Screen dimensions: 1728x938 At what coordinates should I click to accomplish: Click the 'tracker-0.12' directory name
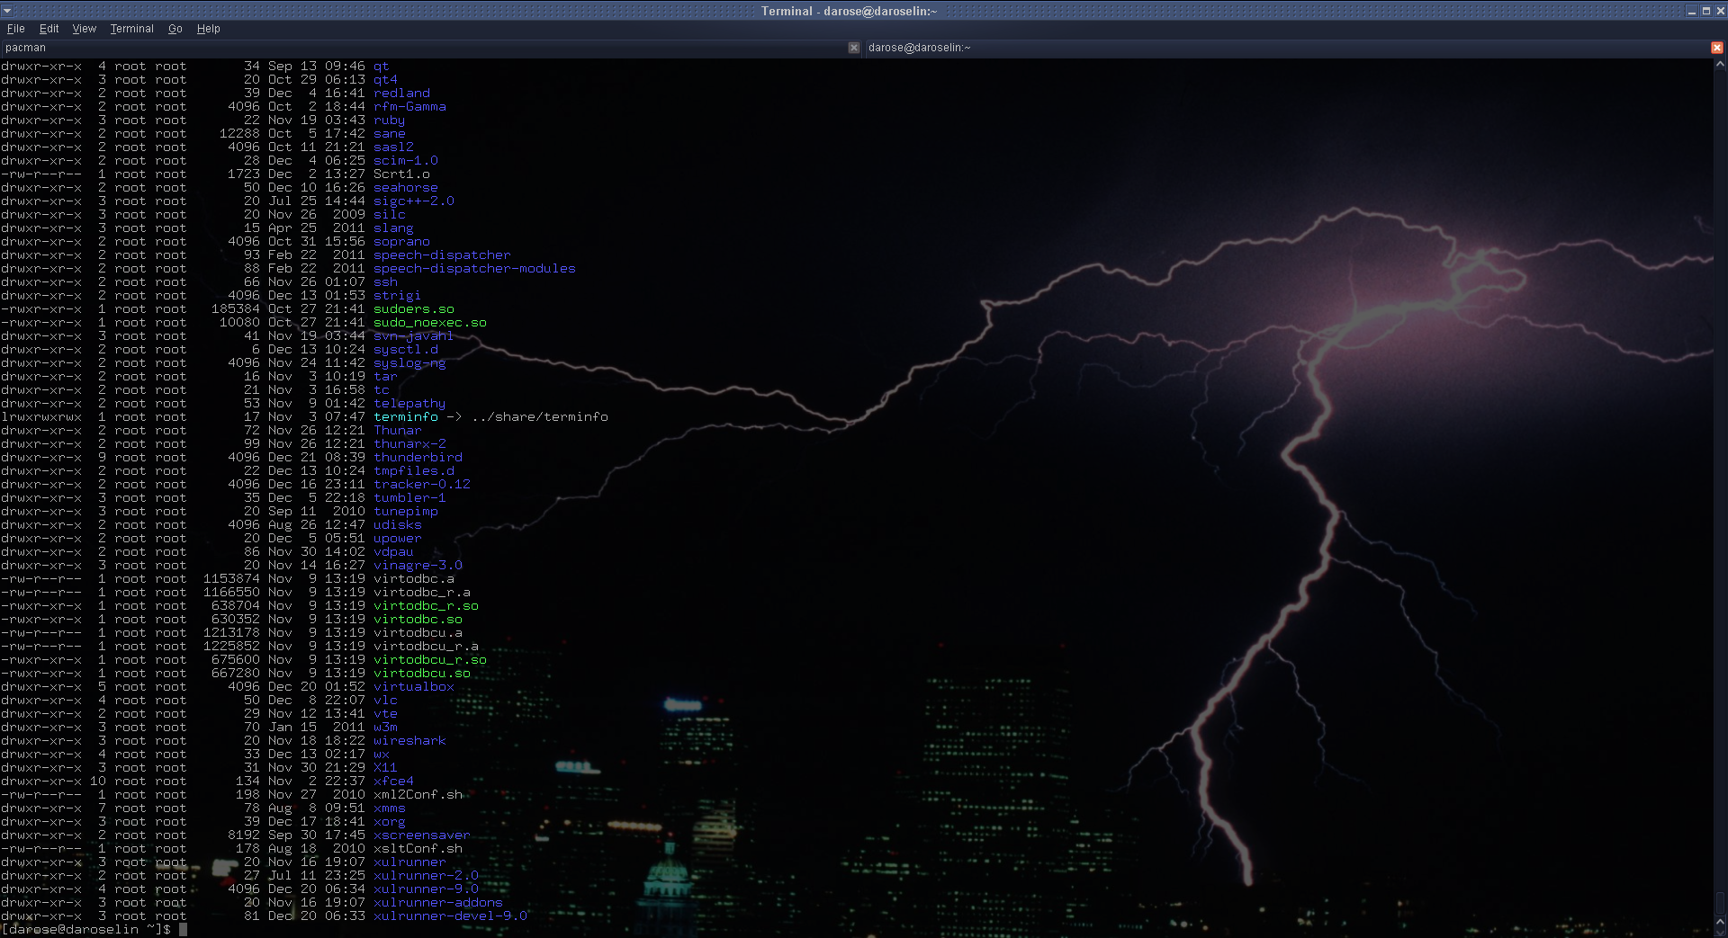coord(422,484)
